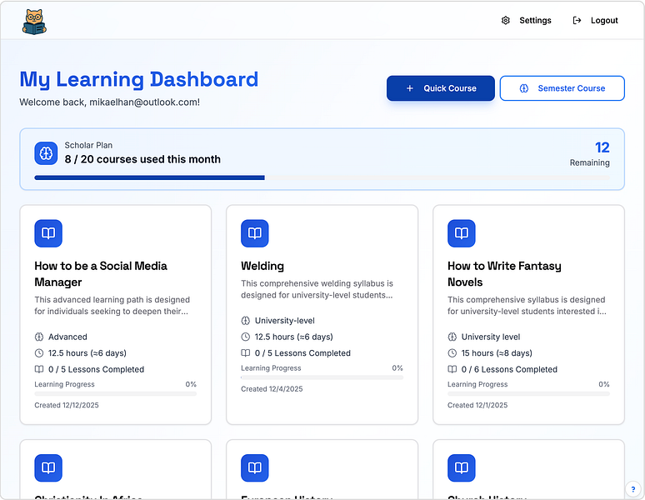Click Welding learning progress bar
The image size is (645, 500).
322,377
